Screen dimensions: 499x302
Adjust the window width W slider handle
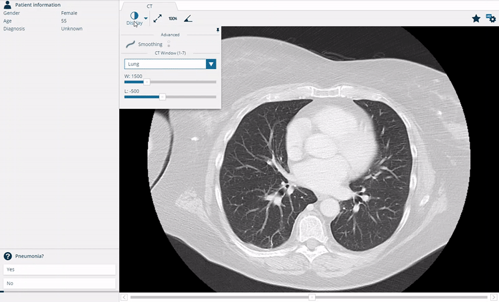click(147, 82)
